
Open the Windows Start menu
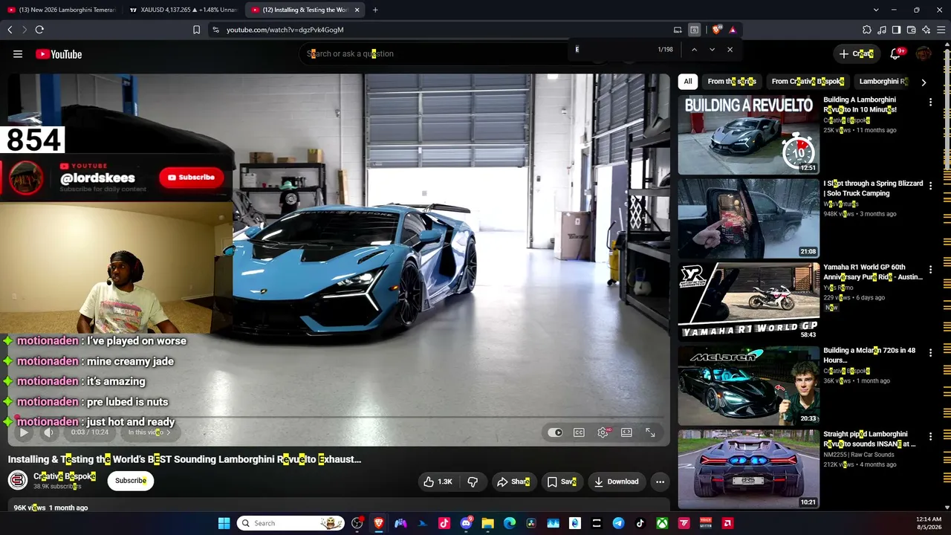coord(224,523)
